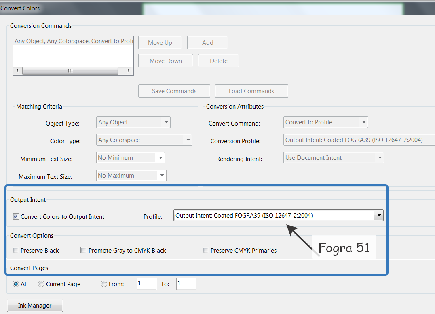Click the Move Up button
This screenshot has width=435, height=314.
click(160, 43)
